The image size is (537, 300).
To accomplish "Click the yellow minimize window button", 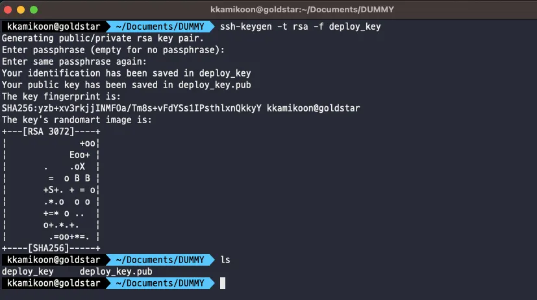I will pyautogui.click(x=21, y=10).
